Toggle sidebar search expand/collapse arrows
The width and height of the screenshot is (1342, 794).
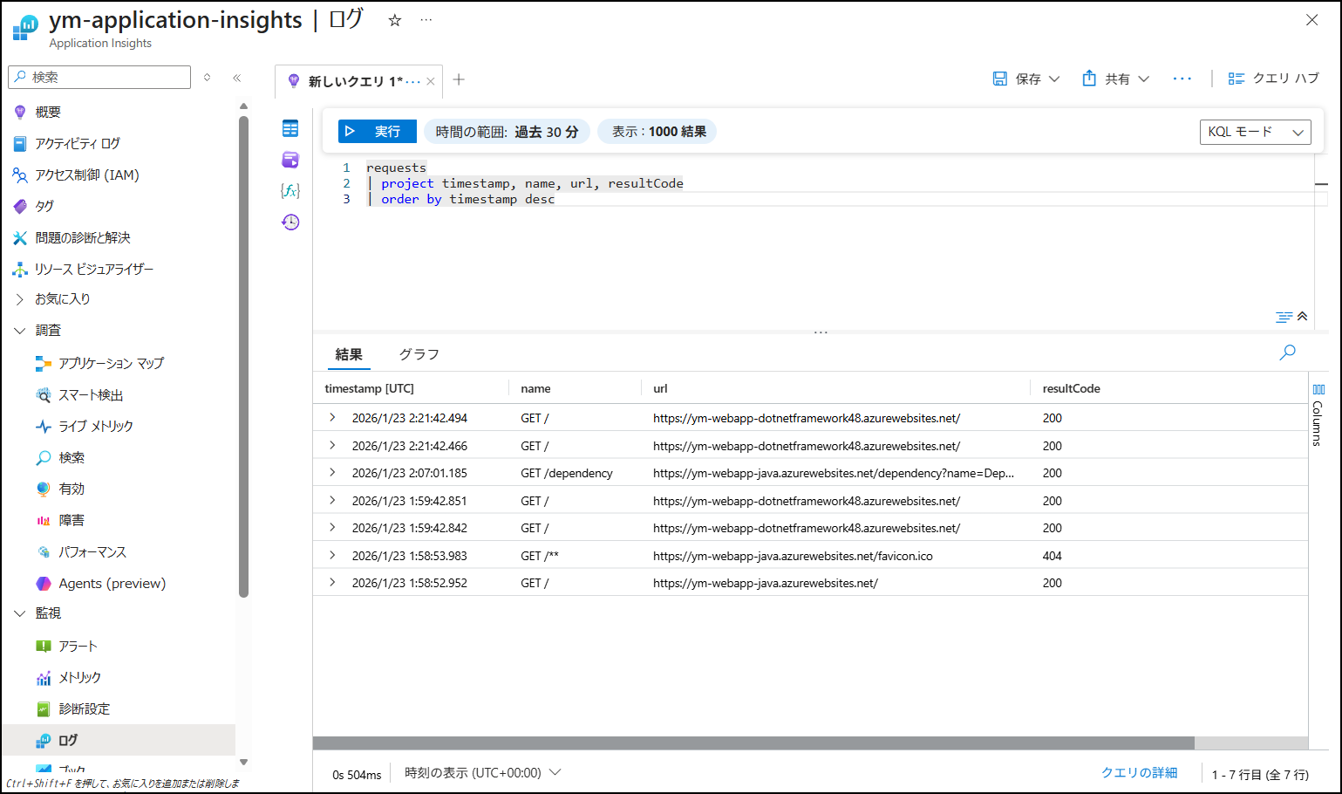[x=208, y=77]
